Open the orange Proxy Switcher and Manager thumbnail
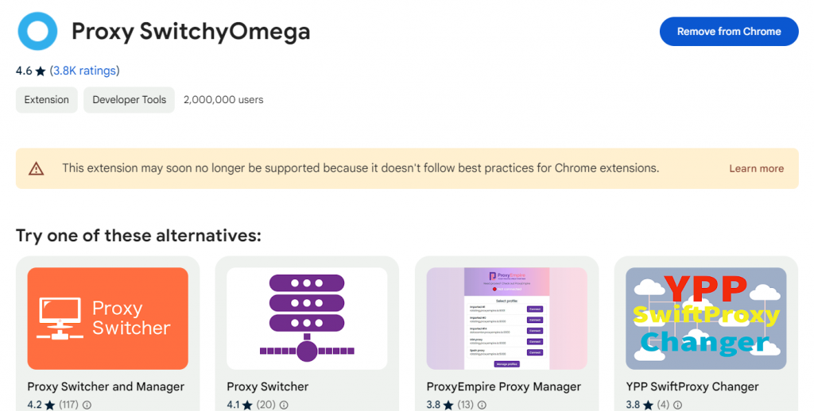814x411 pixels. [x=108, y=318]
